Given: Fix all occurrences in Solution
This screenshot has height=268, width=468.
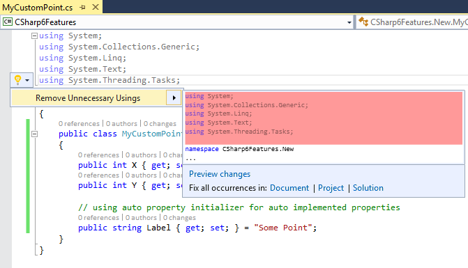Looking at the screenshot, I should pos(368,188).
